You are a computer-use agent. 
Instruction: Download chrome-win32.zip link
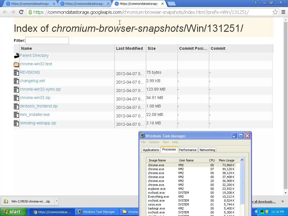click(35, 98)
